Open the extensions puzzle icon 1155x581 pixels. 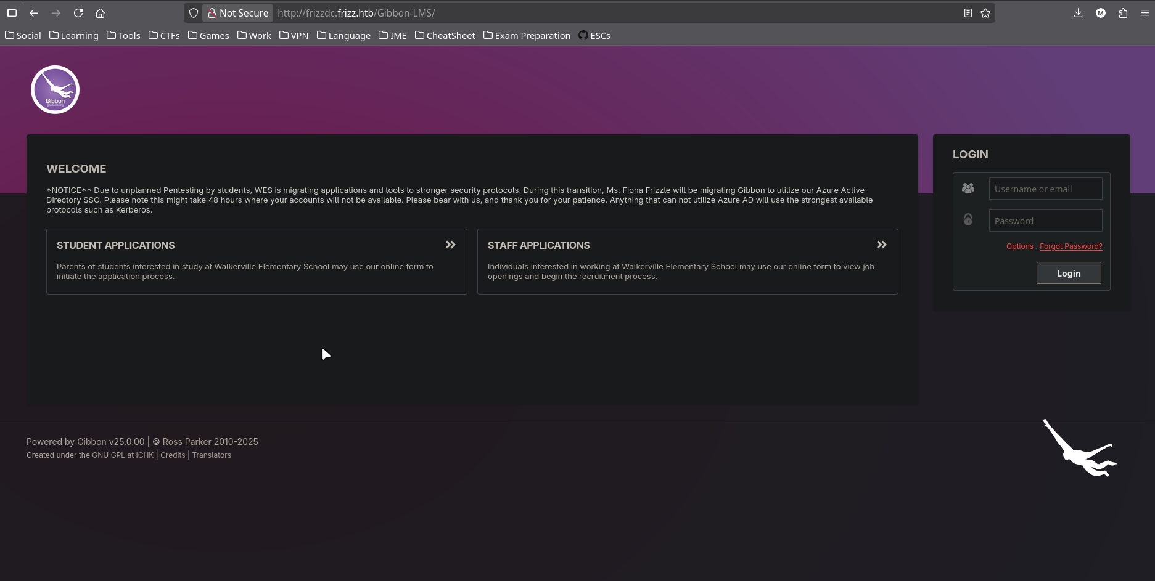[1123, 13]
